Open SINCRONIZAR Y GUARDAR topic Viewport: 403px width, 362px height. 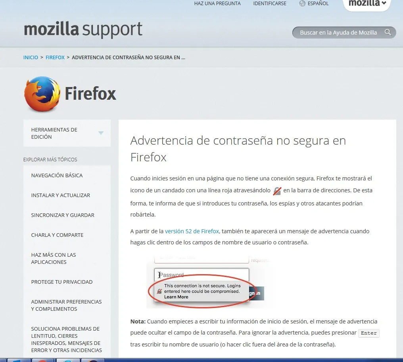point(63,215)
